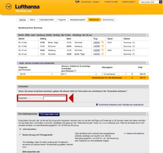Click the '20:15 Hamburg' arrival cell
Viewport: 163px width, 154px height.
pos(74,46)
